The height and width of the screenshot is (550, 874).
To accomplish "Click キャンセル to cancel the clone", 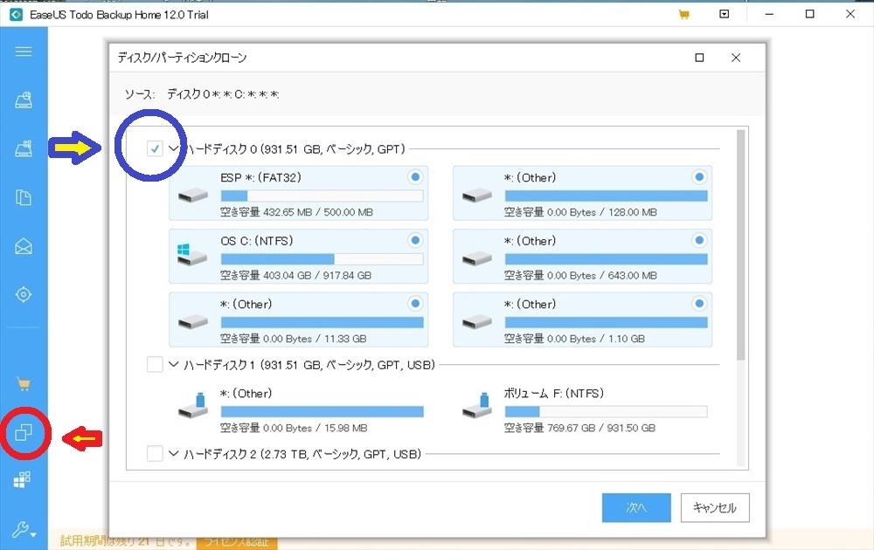I will click(x=715, y=508).
